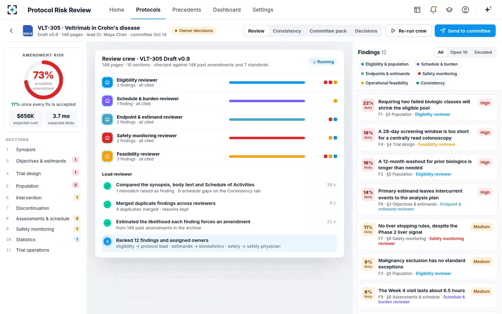The height and width of the screenshot is (314, 502).
Task: Click the green check beside 'Compared the synopsis'
Action: pos(107,186)
